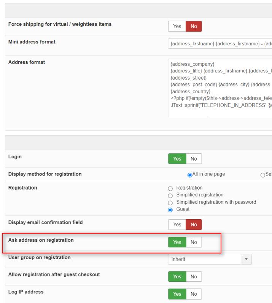272x303 pixels.
Task: Set Log IP address to No
Action: tap(194, 294)
